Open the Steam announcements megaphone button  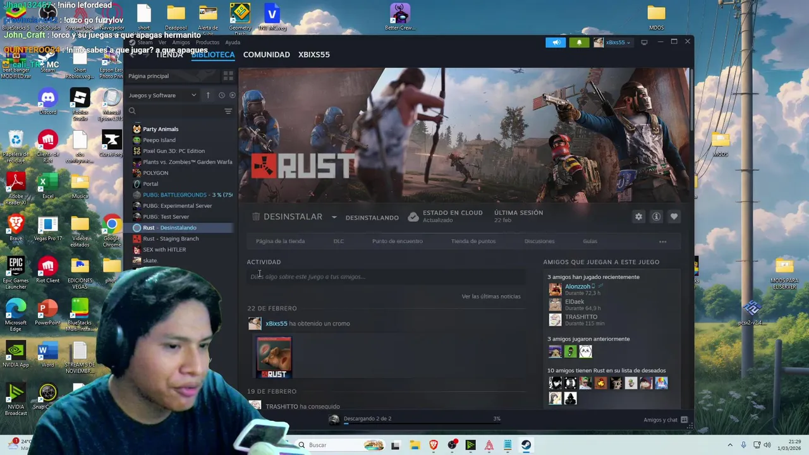click(556, 42)
